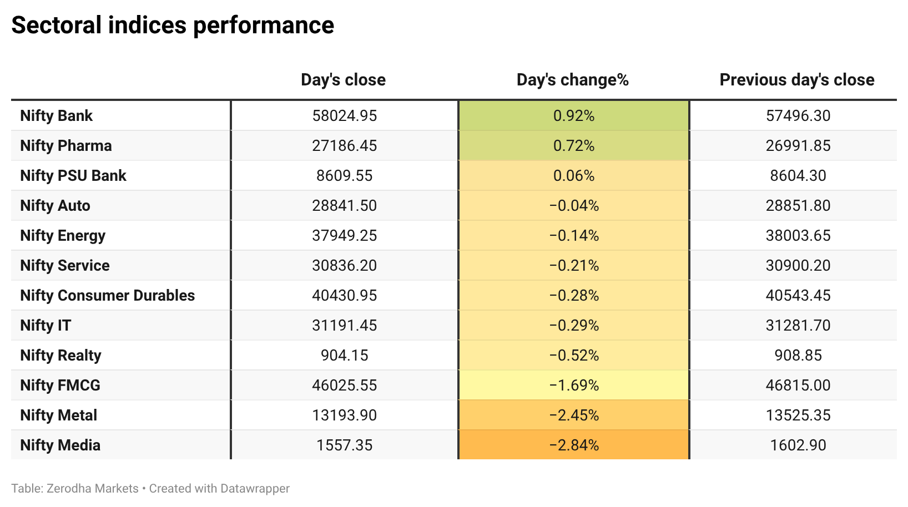908x507 pixels.
Task: Click Nifty Metal change cell -2.45%
Action: tap(574, 415)
